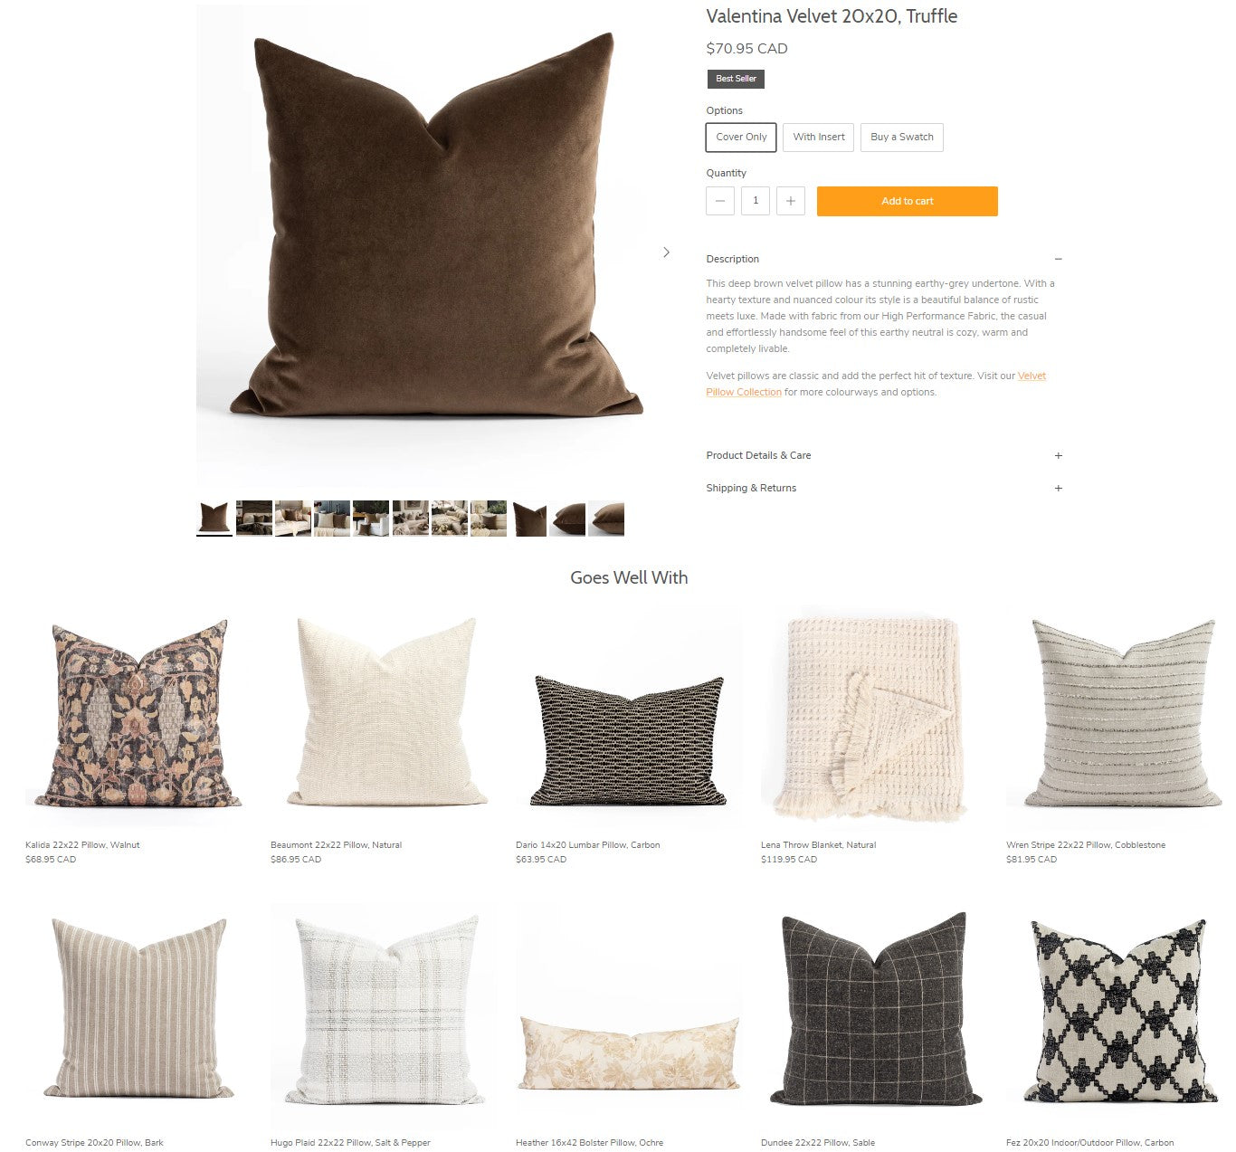Screen dimensions: 1236x1152
Task: Open the Lena Throw Blanket product image
Action: (x=873, y=719)
